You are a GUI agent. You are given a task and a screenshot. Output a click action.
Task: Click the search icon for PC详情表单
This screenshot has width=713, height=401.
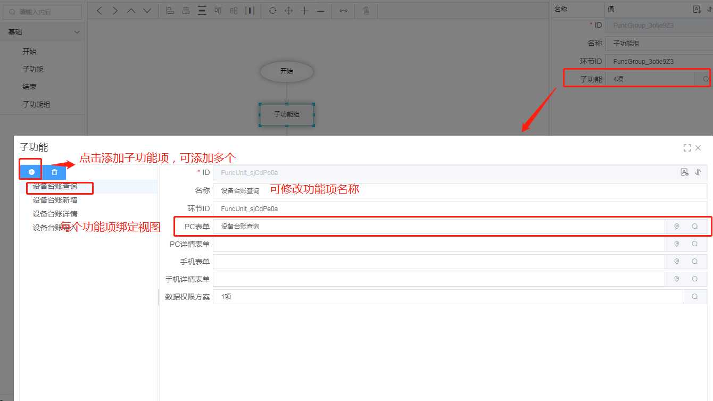[695, 244]
